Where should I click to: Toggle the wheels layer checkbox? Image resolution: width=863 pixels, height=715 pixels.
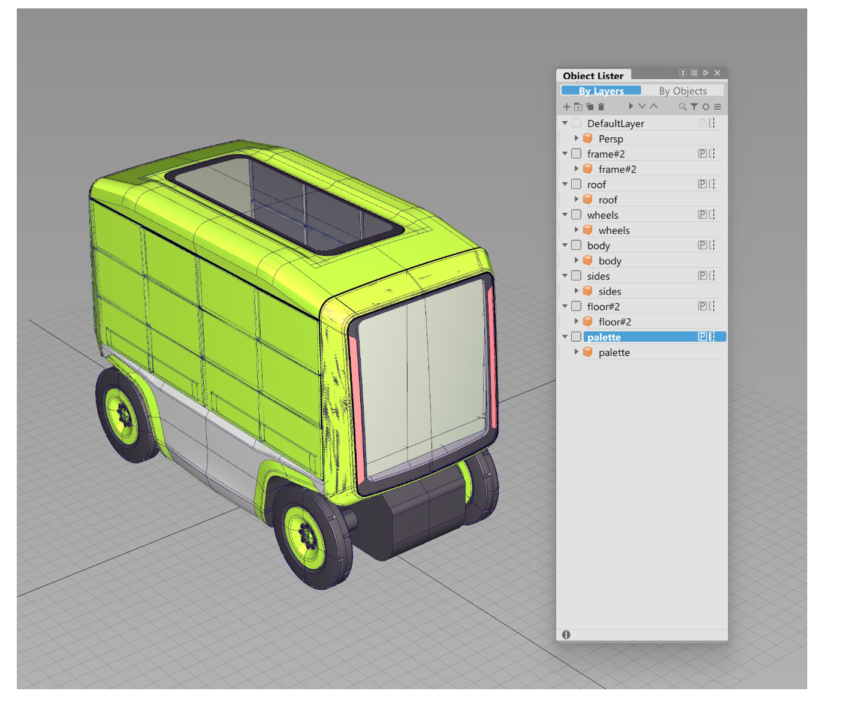[577, 215]
